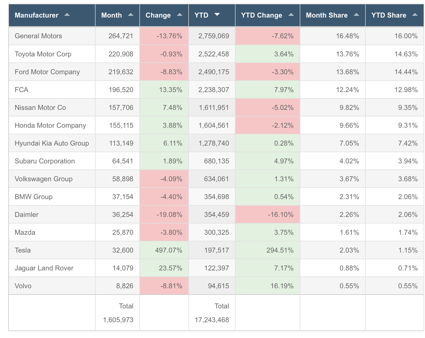Screen dimensions: 425x338
Task: Toggle the YTD descending sort arrow
Action: click(x=217, y=15)
